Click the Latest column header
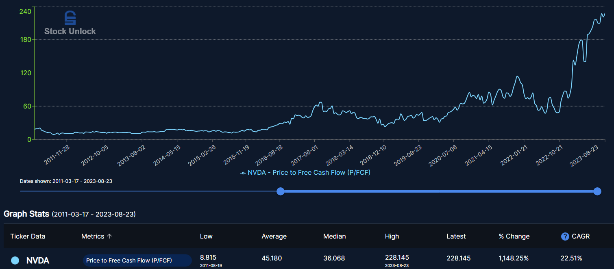Image resolution: width=614 pixels, height=269 pixels. point(456,236)
